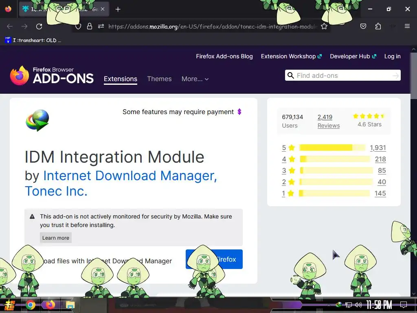Open the 1,931 five-star reviews count
The width and height of the screenshot is (417, 313).
click(x=377, y=148)
